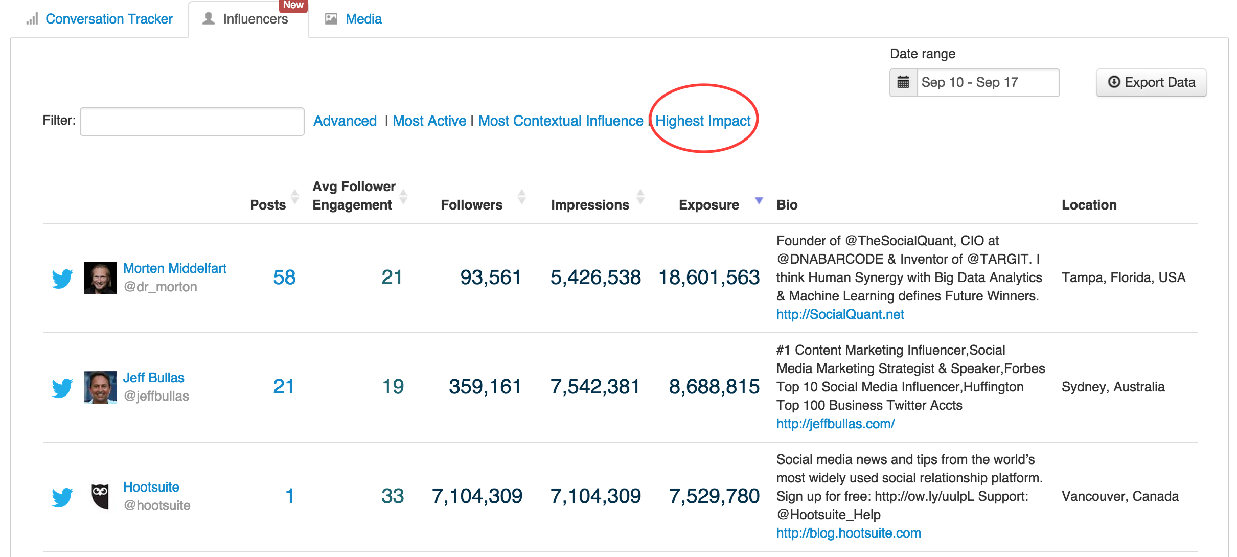
Task: Click the Tampa, Florida, USA location
Action: click(x=1124, y=277)
